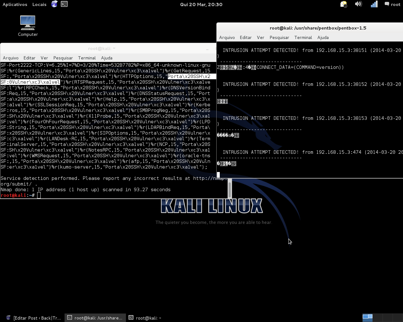Image resolution: width=403 pixels, height=322 pixels.
Task: Open Ajuda menu in root@kali:~ terminal
Action: [106, 58]
